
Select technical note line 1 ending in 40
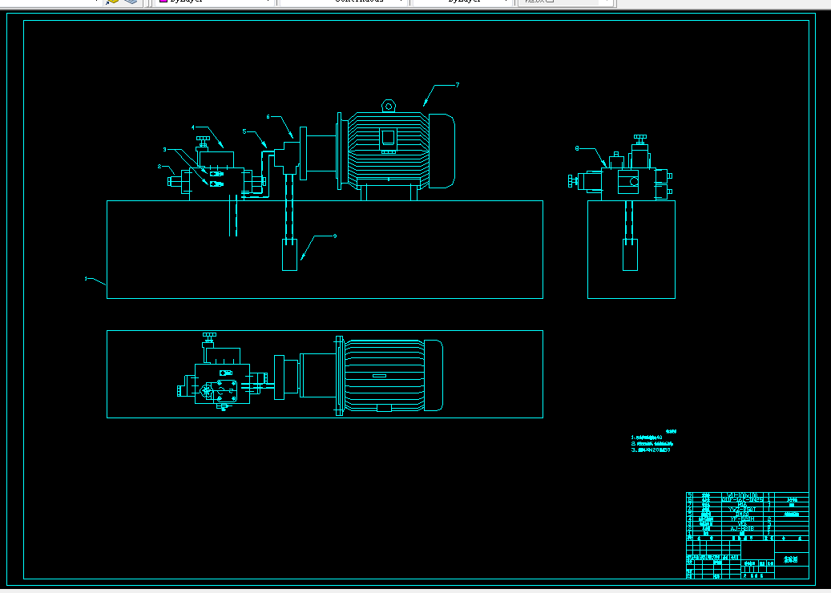[x=647, y=438]
